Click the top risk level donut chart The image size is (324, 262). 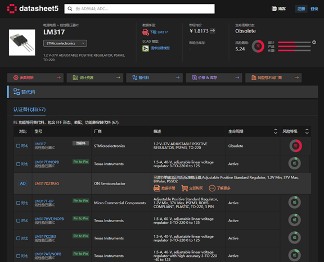258,46
